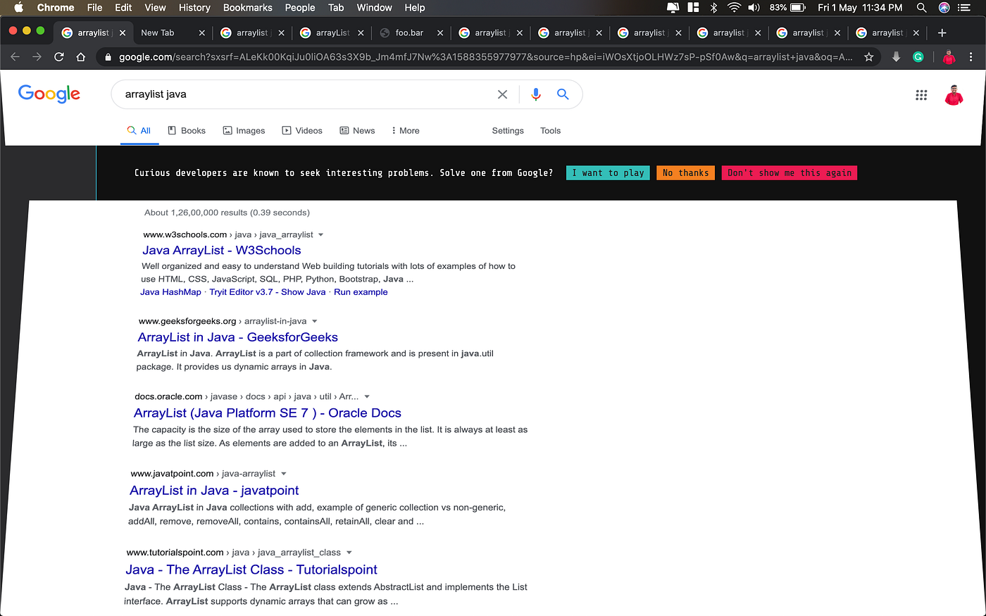Click the 'No thanks' button
Viewport: 986px width, 616px height.
click(685, 172)
